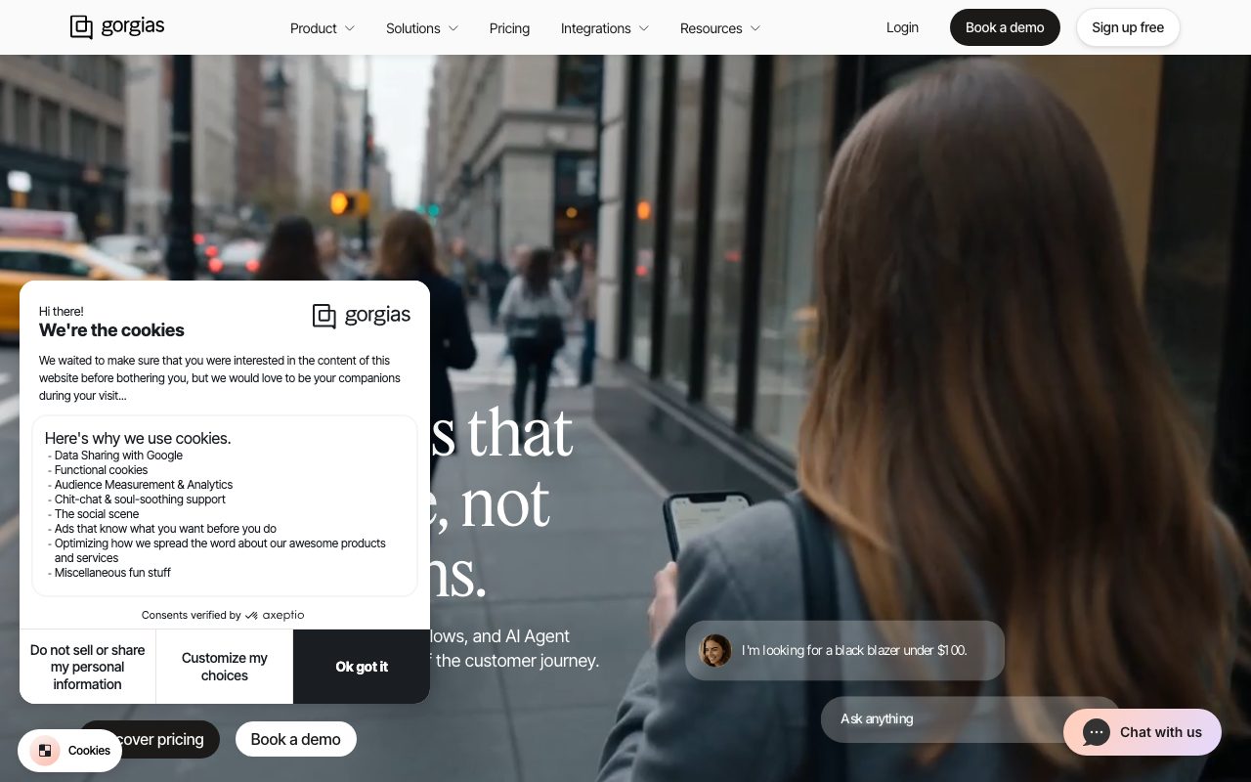
Task: Open the Solutions menu
Action: point(422,28)
